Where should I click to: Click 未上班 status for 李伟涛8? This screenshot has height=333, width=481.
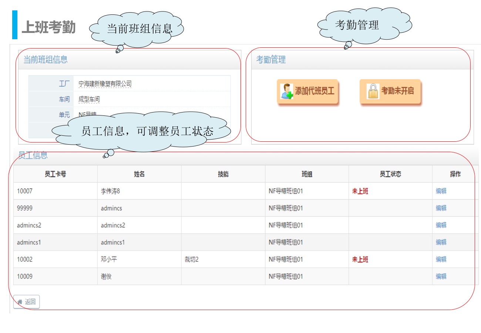[360, 191]
